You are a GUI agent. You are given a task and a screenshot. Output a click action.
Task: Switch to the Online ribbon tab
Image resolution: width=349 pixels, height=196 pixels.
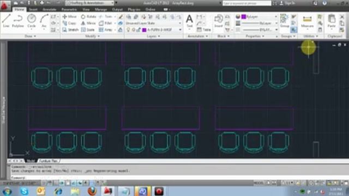(x=151, y=9)
